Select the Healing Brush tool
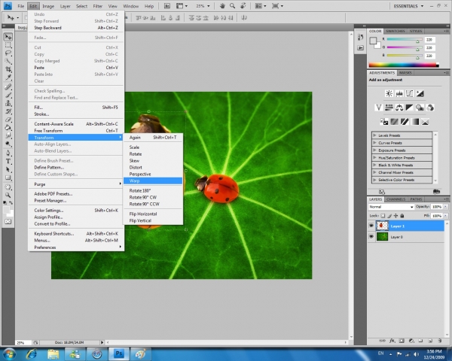This screenshot has height=361, width=452. tap(8, 87)
